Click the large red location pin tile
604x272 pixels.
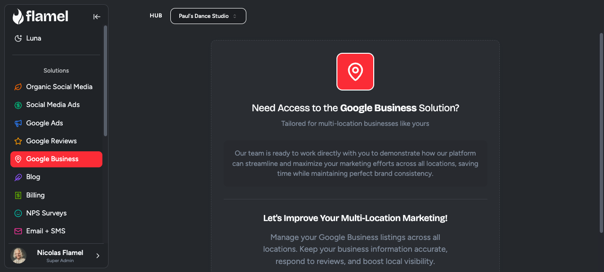[355, 72]
